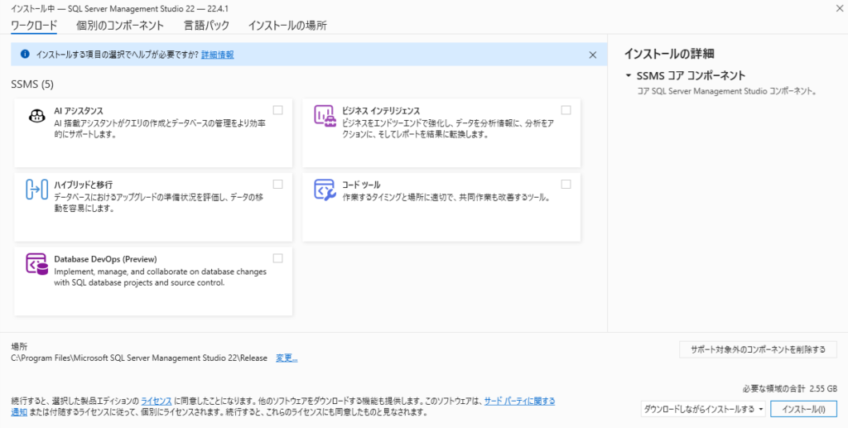Click the ビジネス インテリジェンス workload icon
848x428 pixels.
(324, 116)
